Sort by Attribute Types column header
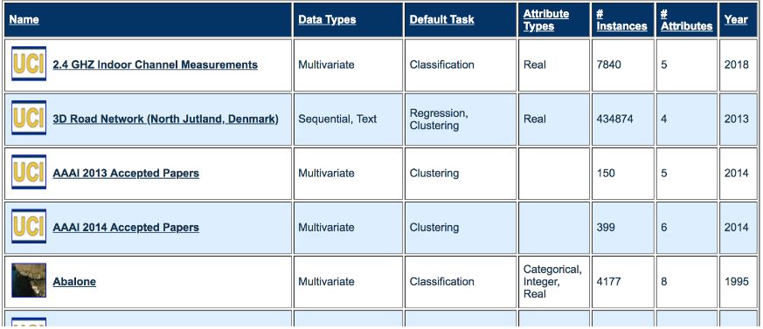Viewport: 763px width, 329px height. point(546,20)
